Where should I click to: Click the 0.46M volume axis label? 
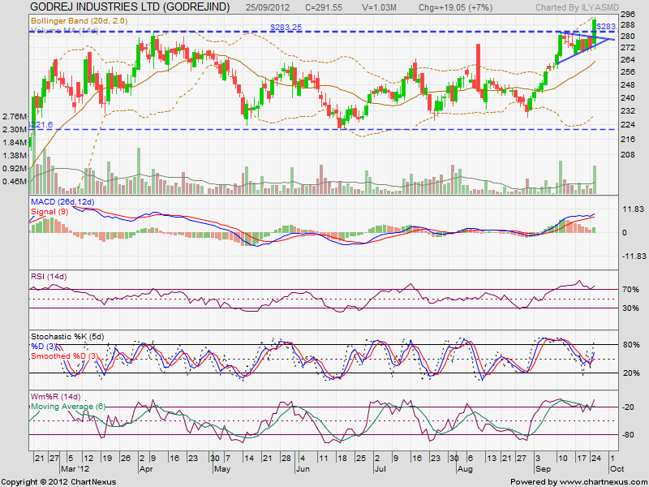[x=15, y=181]
